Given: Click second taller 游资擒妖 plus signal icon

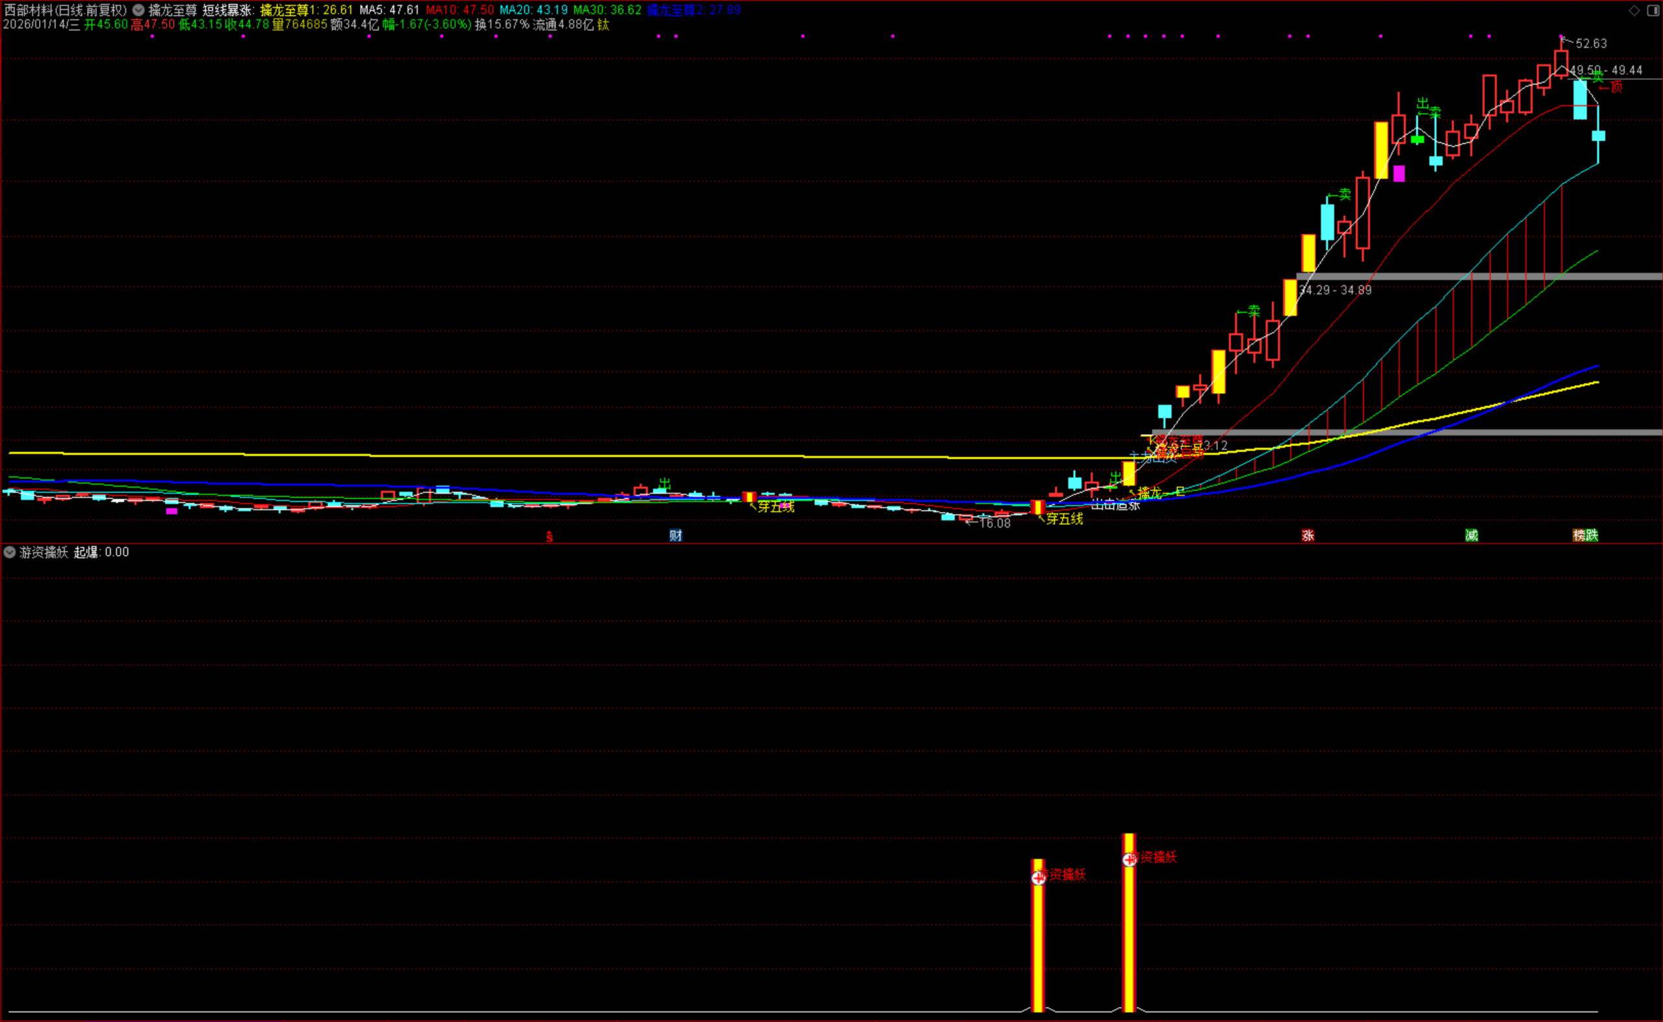Looking at the screenshot, I should pos(1128,860).
